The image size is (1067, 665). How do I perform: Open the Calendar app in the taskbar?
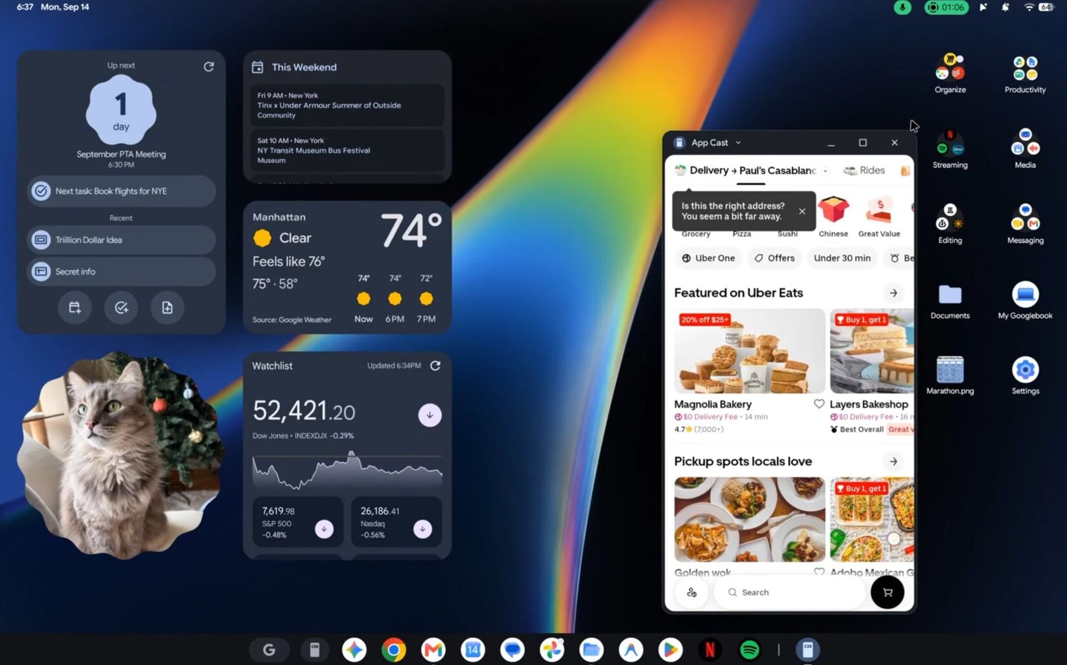coord(472,649)
